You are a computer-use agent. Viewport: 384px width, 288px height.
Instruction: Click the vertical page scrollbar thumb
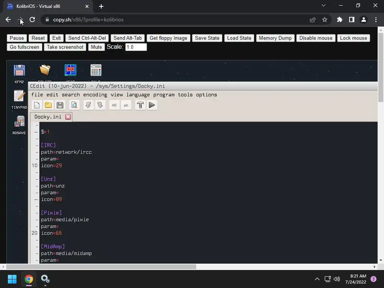pos(381,67)
